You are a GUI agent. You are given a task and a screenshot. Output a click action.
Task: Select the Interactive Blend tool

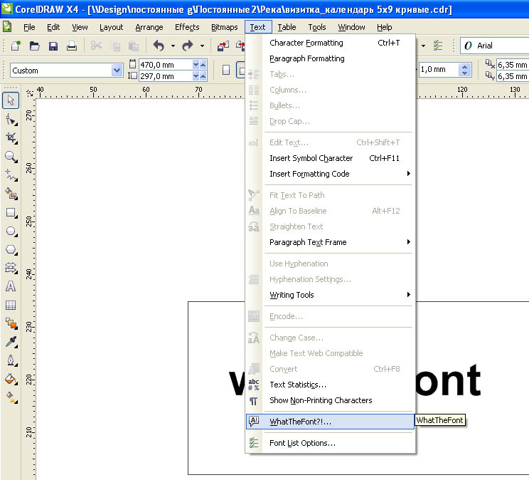click(x=11, y=323)
